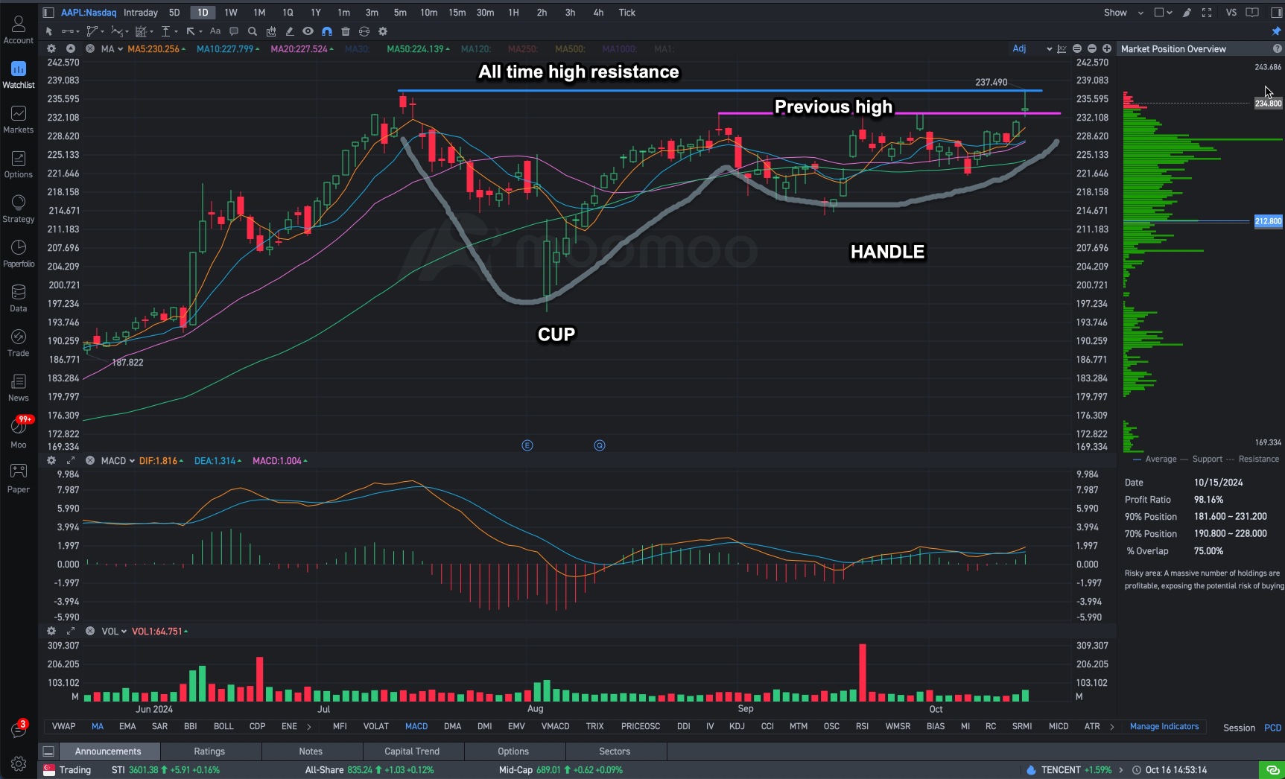Open the Capital Trend tab

412,751
